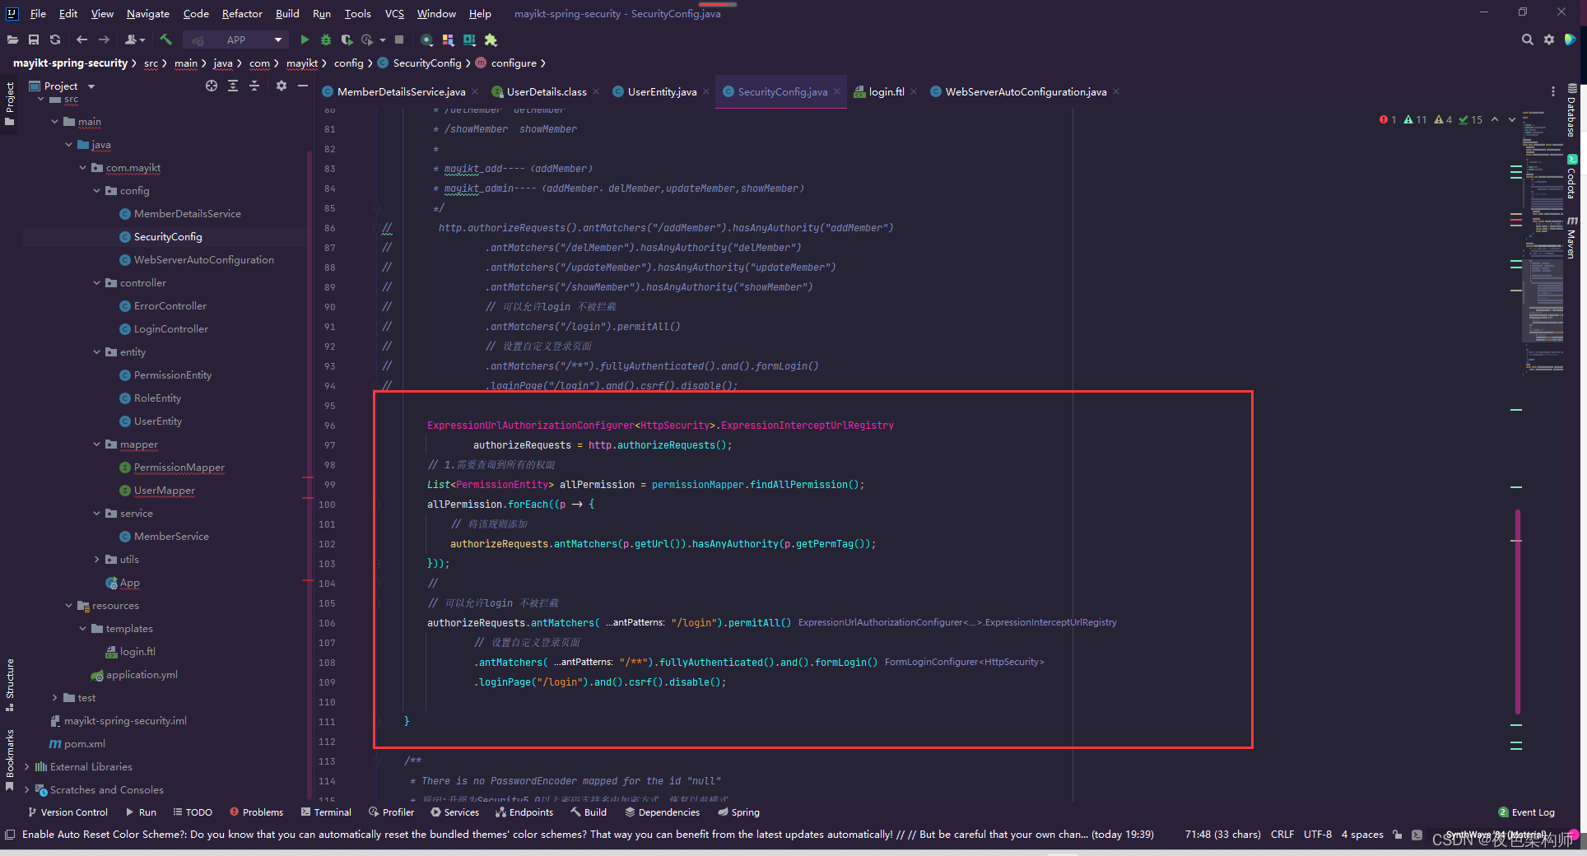Collapse the entity package node
This screenshot has height=856, width=1587.
[x=96, y=351]
